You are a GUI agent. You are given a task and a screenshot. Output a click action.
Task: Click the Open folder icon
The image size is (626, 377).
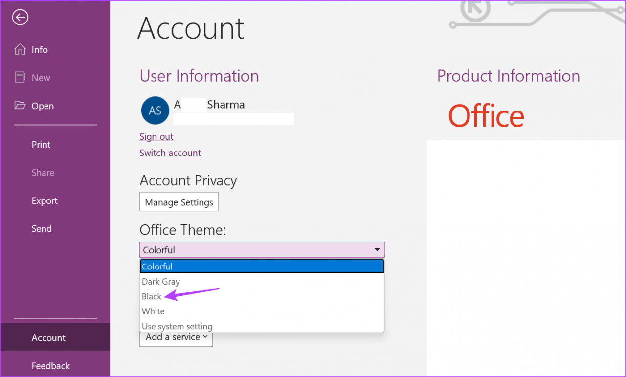point(20,106)
